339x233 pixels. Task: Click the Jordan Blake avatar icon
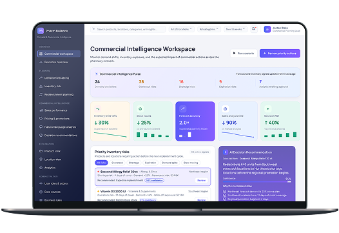tap(267, 29)
